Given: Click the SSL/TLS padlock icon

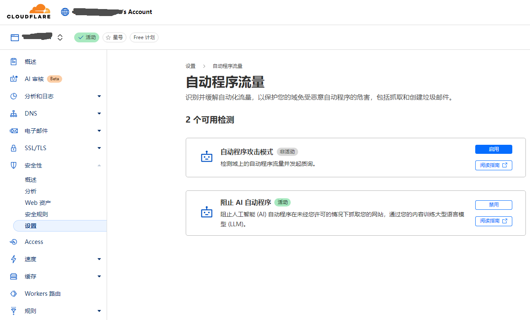Looking at the screenshot, I should (x=14, y=148).
